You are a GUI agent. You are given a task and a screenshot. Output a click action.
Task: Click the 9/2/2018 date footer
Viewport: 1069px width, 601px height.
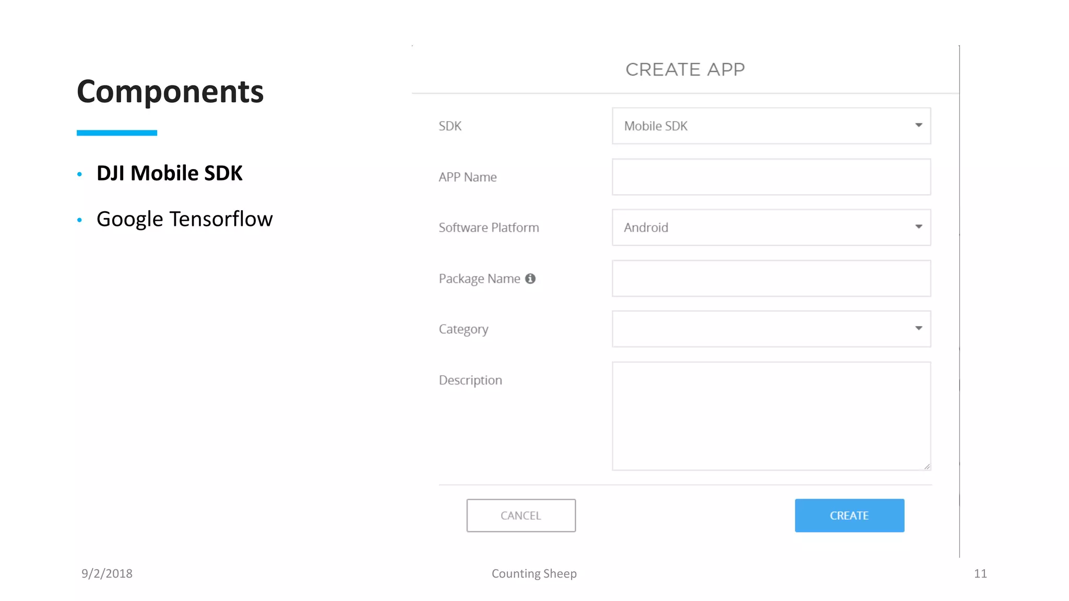107,573
